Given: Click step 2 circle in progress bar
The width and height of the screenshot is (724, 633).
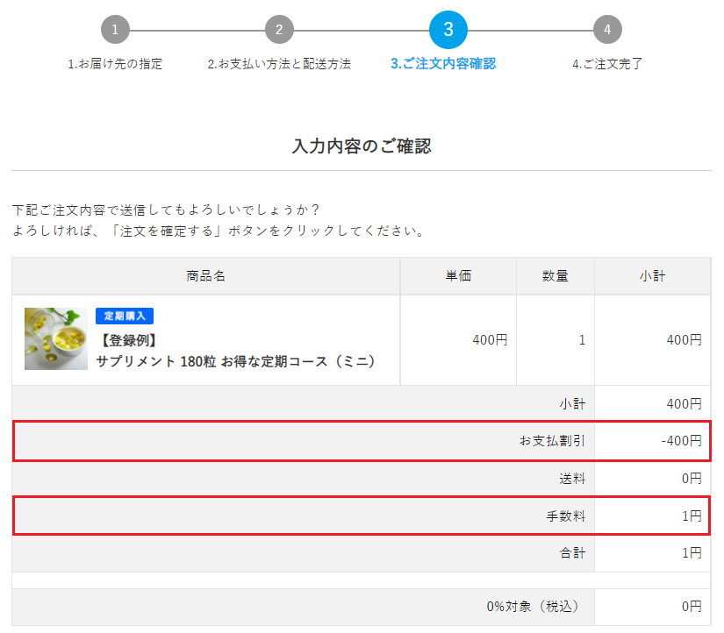Looking at the screenshot, I should [279, 30].
